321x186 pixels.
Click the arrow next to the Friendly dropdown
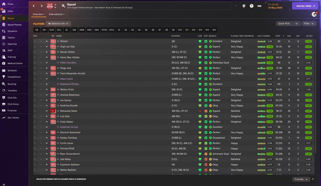pyautogui.click(x=313, y=179)
